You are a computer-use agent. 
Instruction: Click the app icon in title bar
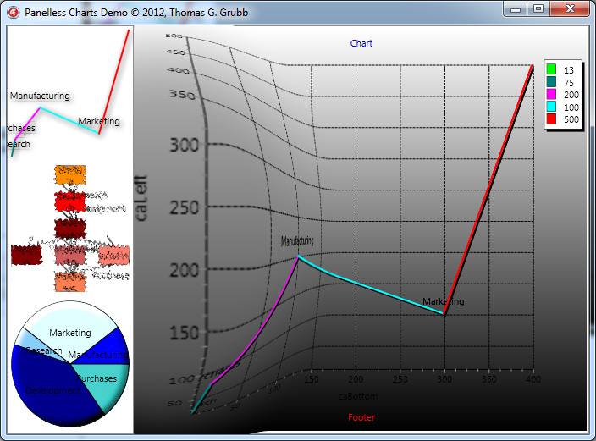click(x=13, y=12)
